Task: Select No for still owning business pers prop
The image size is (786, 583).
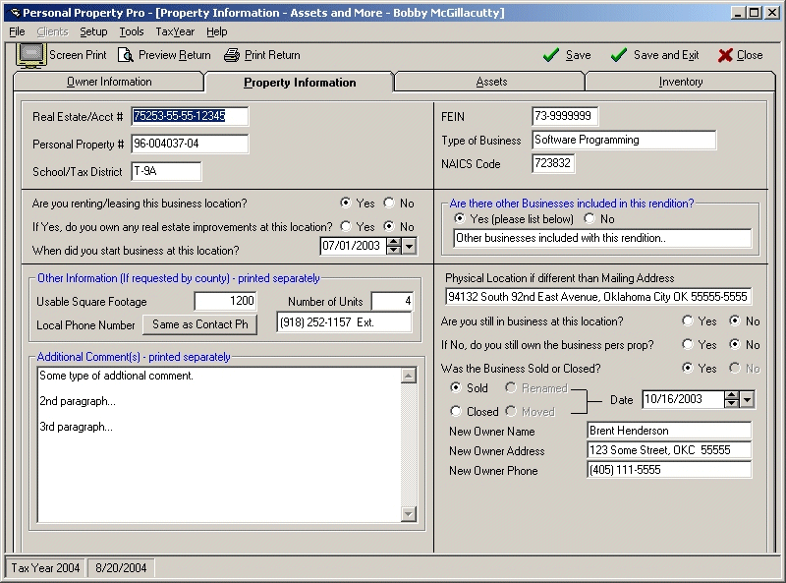Action: click(x=735, y=344)
